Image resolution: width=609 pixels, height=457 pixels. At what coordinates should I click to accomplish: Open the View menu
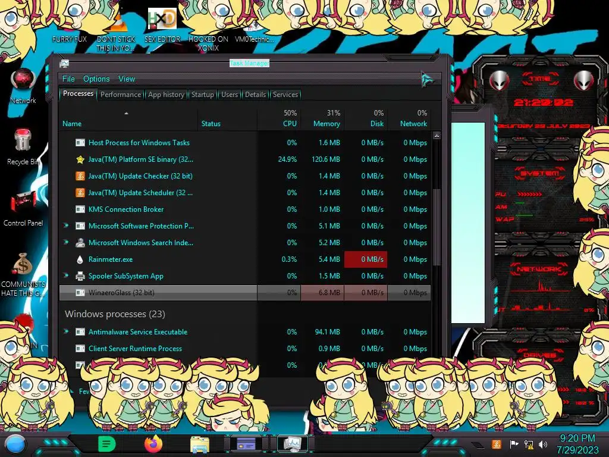127,79
